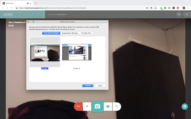
Task: Open the hamburger menu in the header
Action: [x=187, y=14]
